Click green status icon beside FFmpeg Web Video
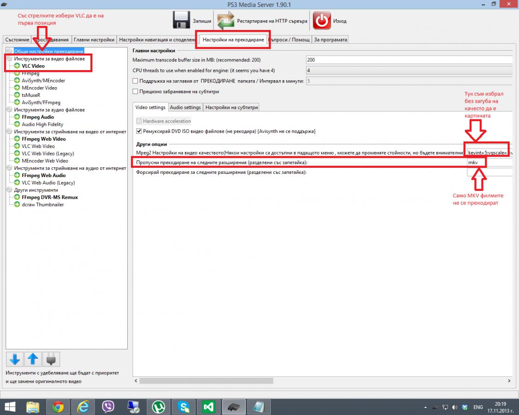The width and height of the screenshot is (519, 415). point(17,139)
